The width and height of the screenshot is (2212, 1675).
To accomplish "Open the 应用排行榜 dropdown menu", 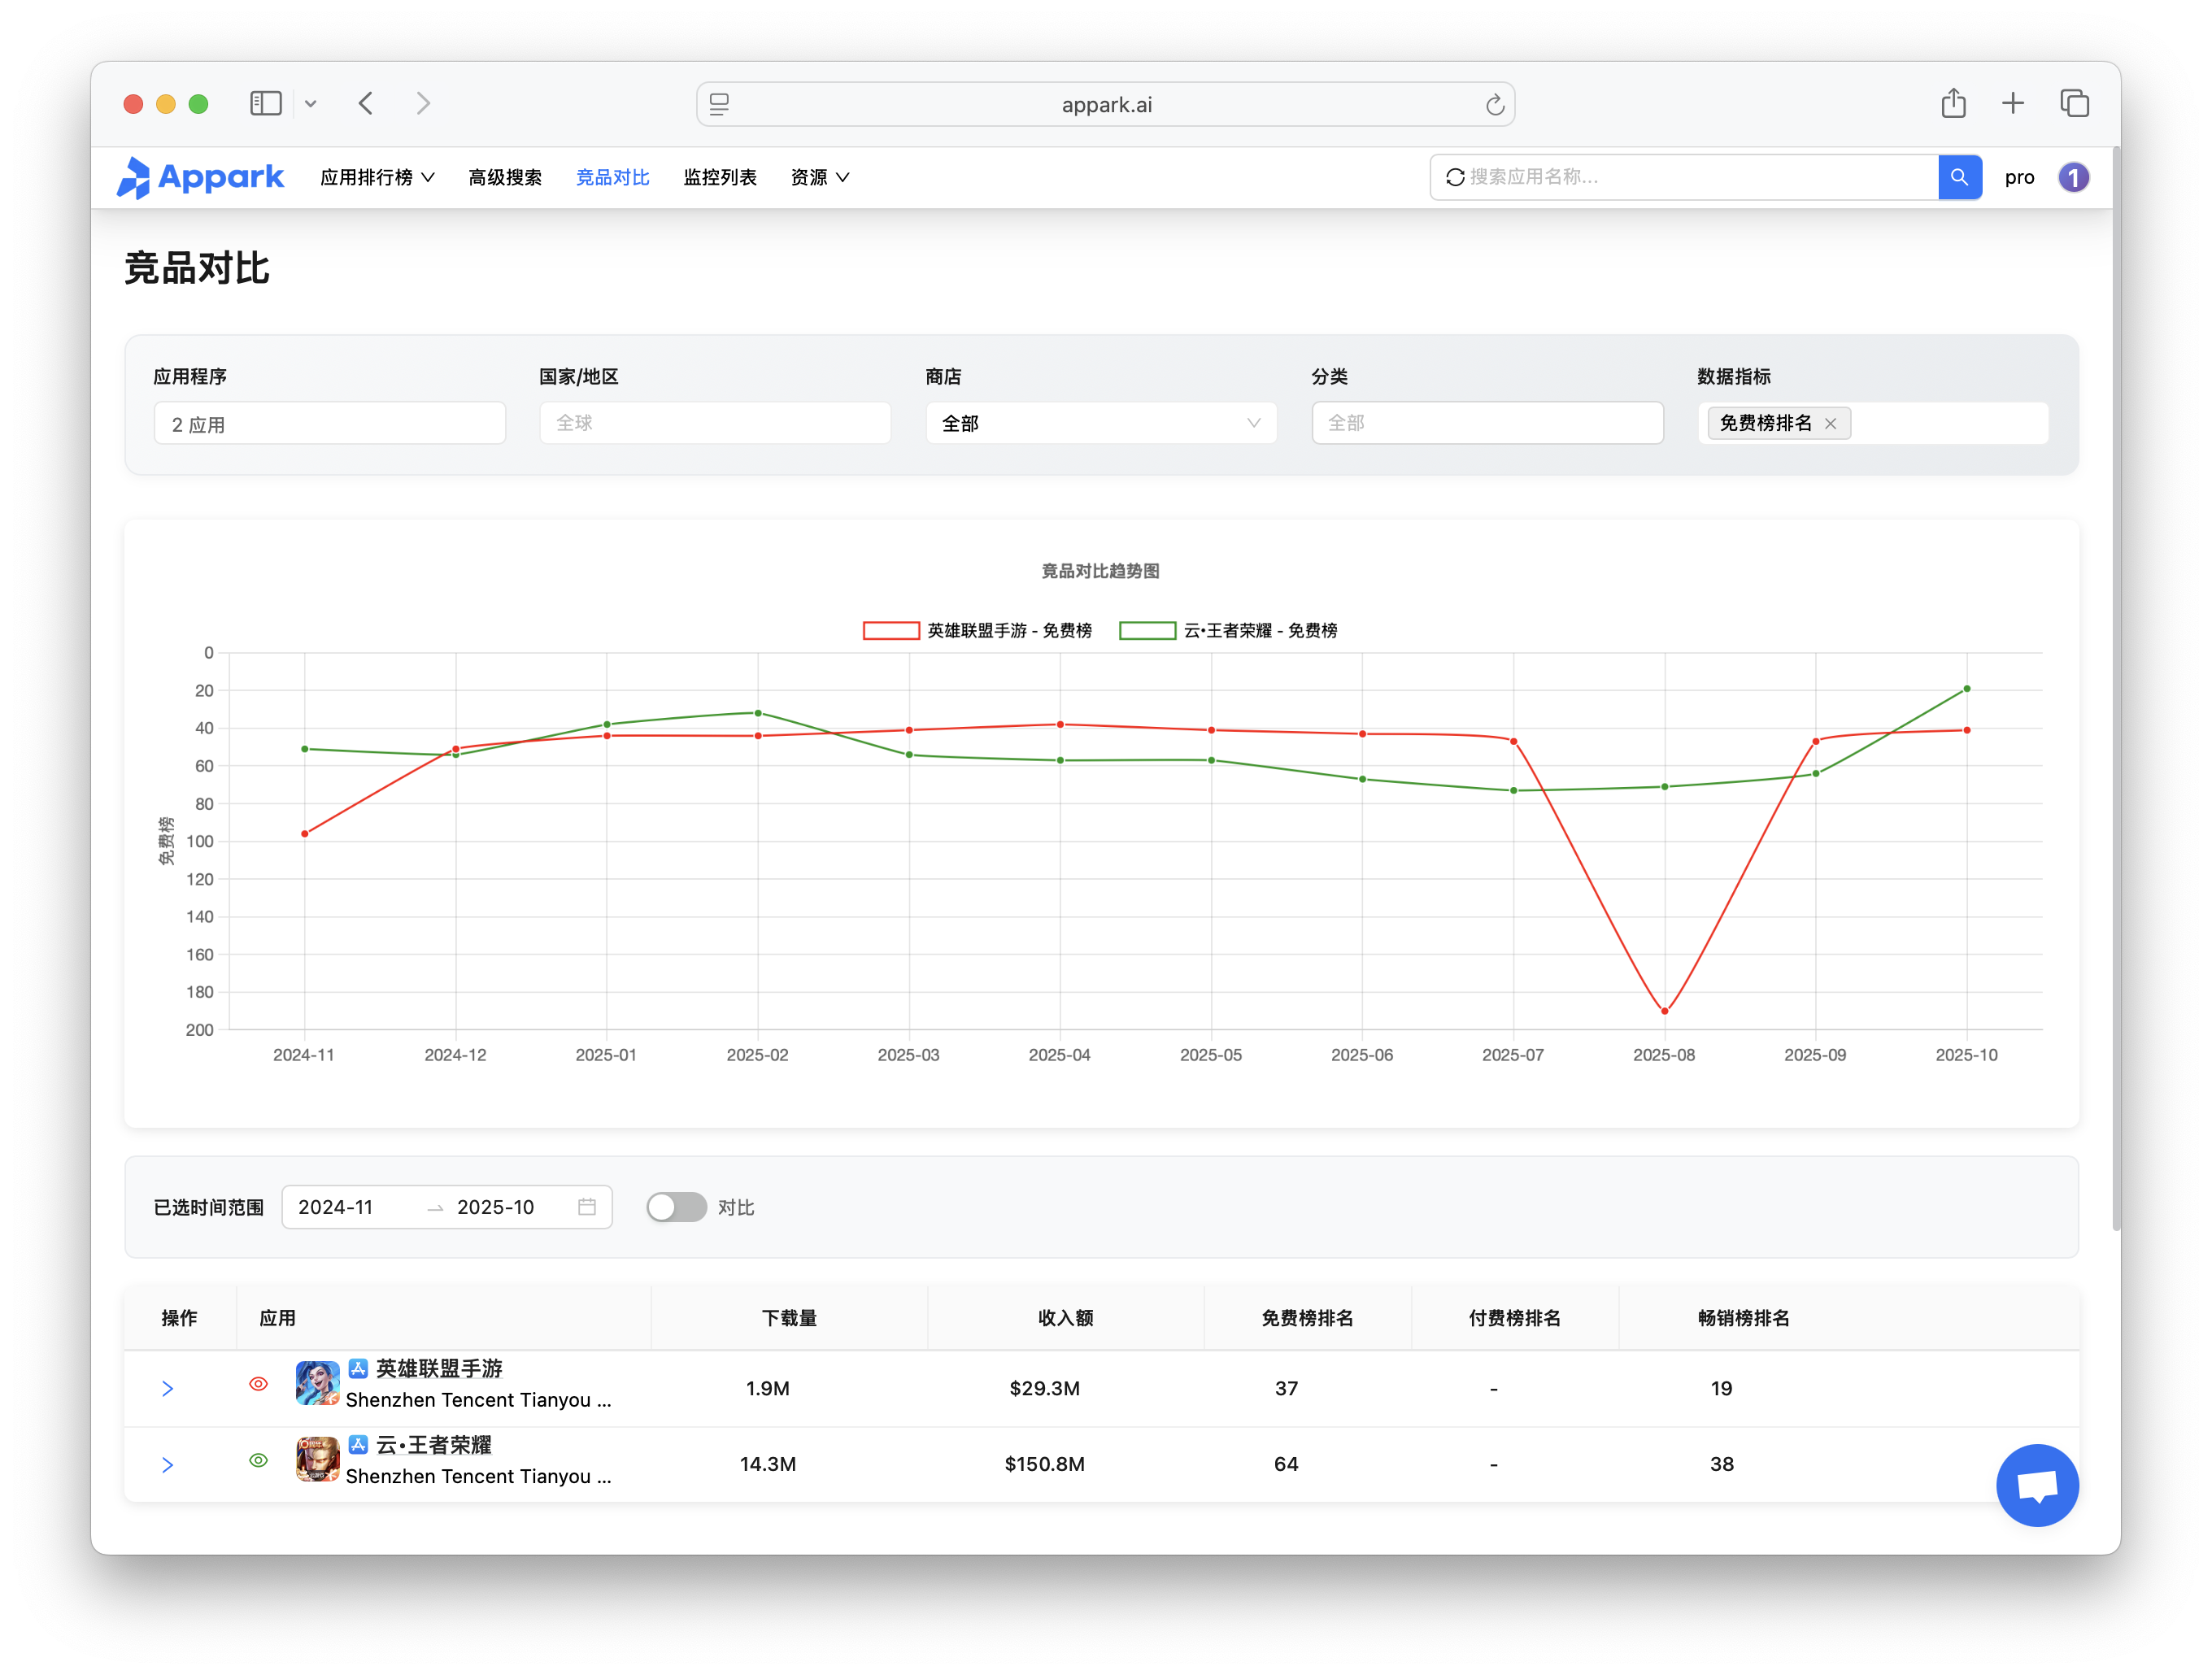I will point(377,177).
